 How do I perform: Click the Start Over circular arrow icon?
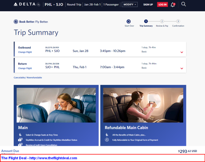click(x=129, y=21)
